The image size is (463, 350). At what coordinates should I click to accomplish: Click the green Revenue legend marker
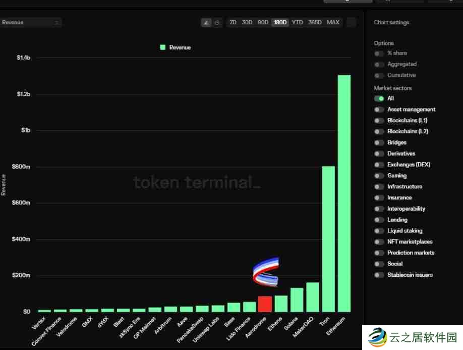[163, 47]
